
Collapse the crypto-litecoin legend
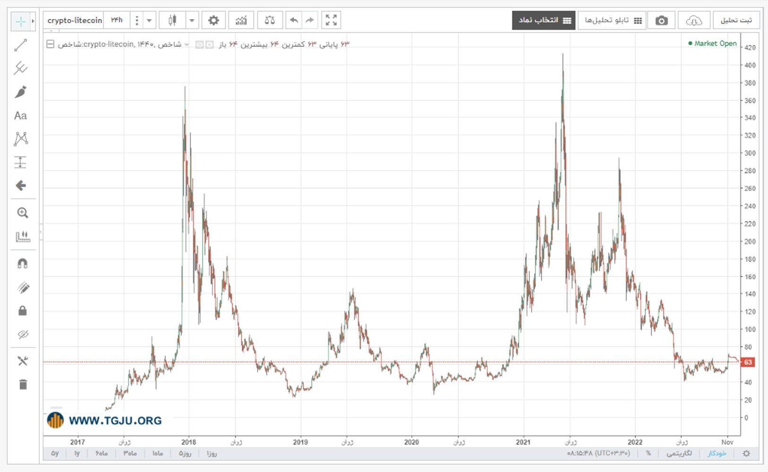[x=50, y=44]
